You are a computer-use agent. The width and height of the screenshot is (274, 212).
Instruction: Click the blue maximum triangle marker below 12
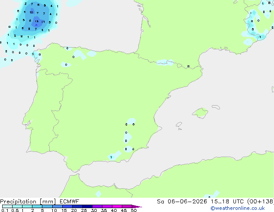36,25
